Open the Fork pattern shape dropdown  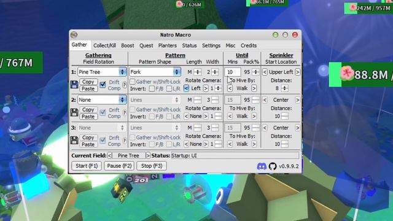(x=155, y=72)
